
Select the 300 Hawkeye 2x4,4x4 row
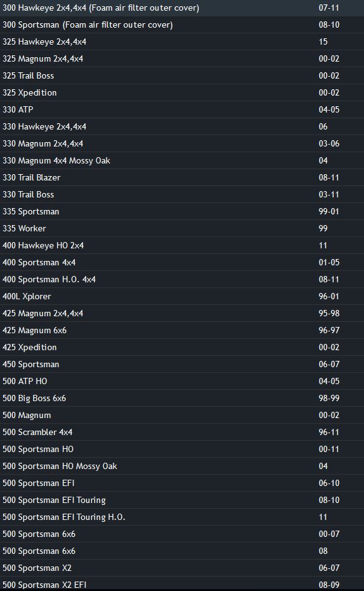tap(182, 8)
